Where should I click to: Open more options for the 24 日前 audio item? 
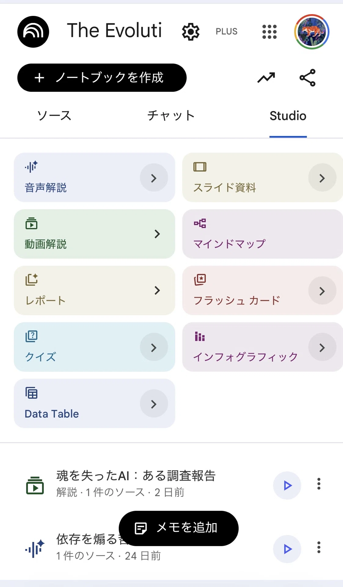pos(319,548)
